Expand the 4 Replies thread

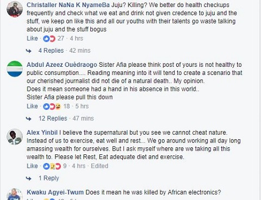point(51,51)
